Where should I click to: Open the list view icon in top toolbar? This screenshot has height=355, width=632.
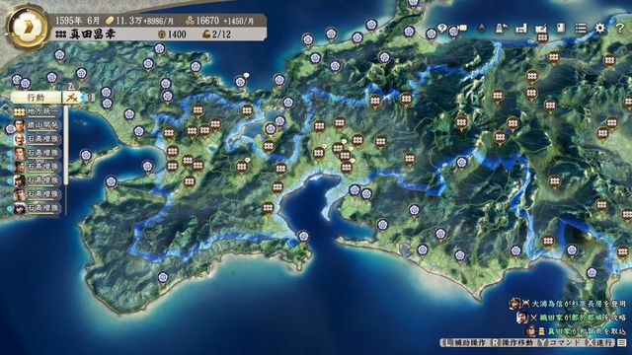point(581,28)
